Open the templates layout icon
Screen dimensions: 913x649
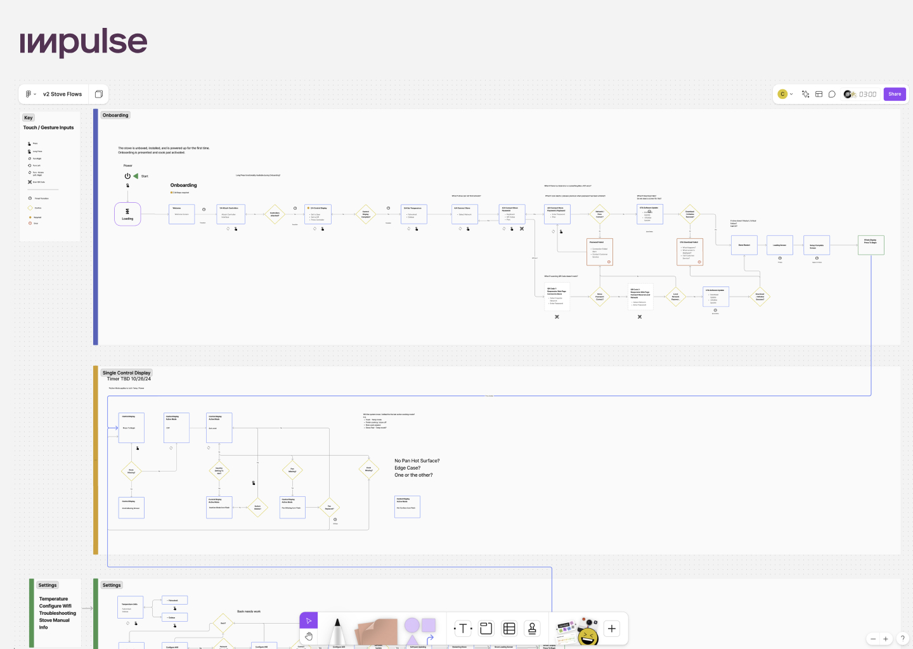tap(819, 94)
